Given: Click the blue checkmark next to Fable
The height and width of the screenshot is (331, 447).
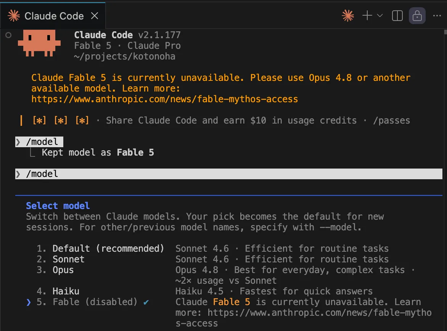Looking at the screenshot, I should [x=146, y=302].
